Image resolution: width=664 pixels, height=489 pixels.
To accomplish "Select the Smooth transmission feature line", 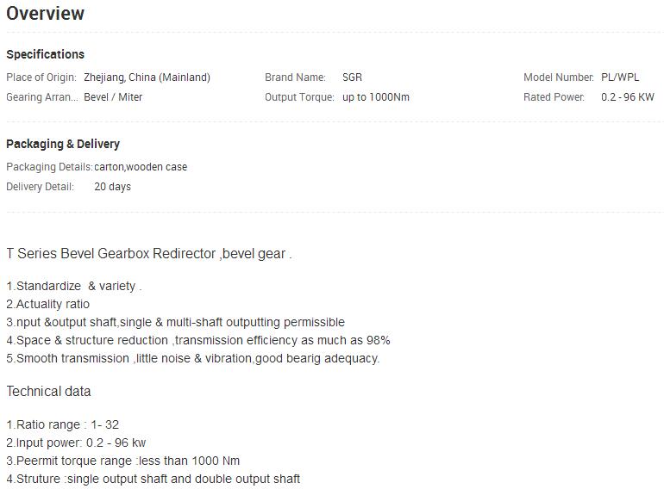I will tap(193, 358).
